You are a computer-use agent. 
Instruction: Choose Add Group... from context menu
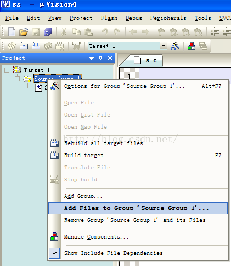tap(138, 196)
